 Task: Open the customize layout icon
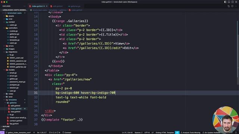tap(236, 2)
